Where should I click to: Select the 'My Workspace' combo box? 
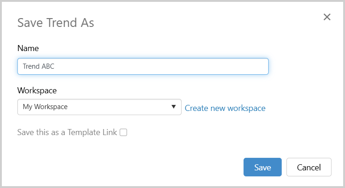pyautogui.click(x=93, y=107)
